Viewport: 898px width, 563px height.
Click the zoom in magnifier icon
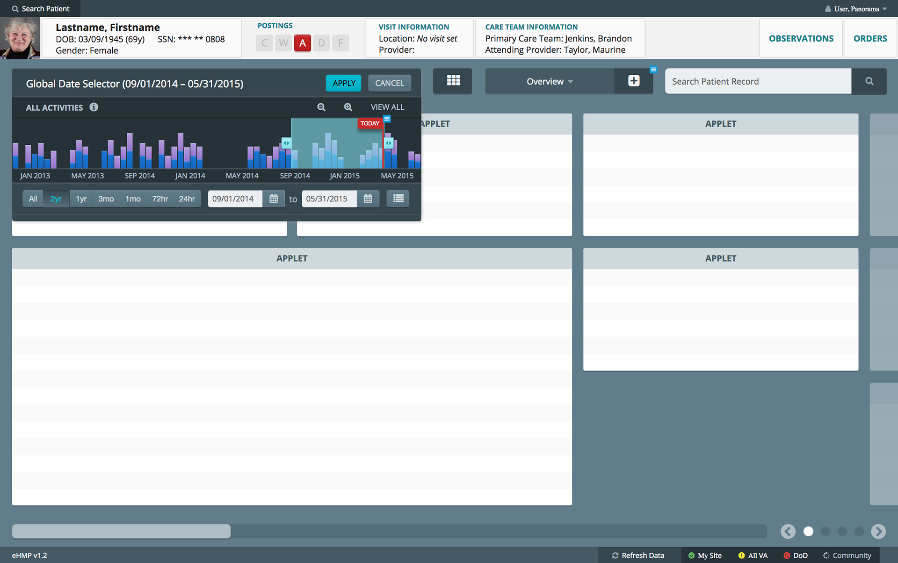click(348, 107)
